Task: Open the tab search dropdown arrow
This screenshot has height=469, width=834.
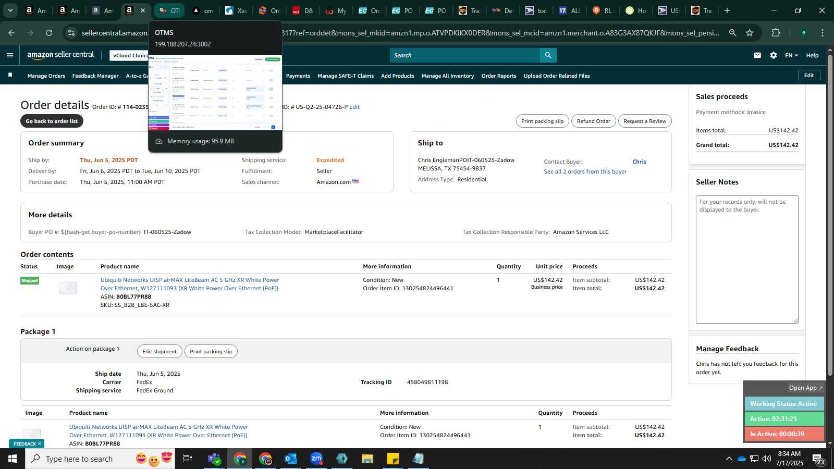Action: (10, 10)
